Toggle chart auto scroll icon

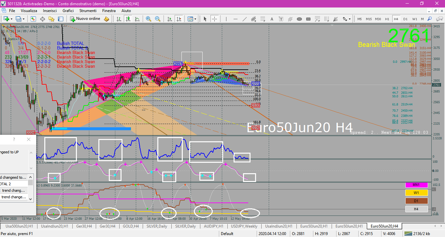coord(169,19)
